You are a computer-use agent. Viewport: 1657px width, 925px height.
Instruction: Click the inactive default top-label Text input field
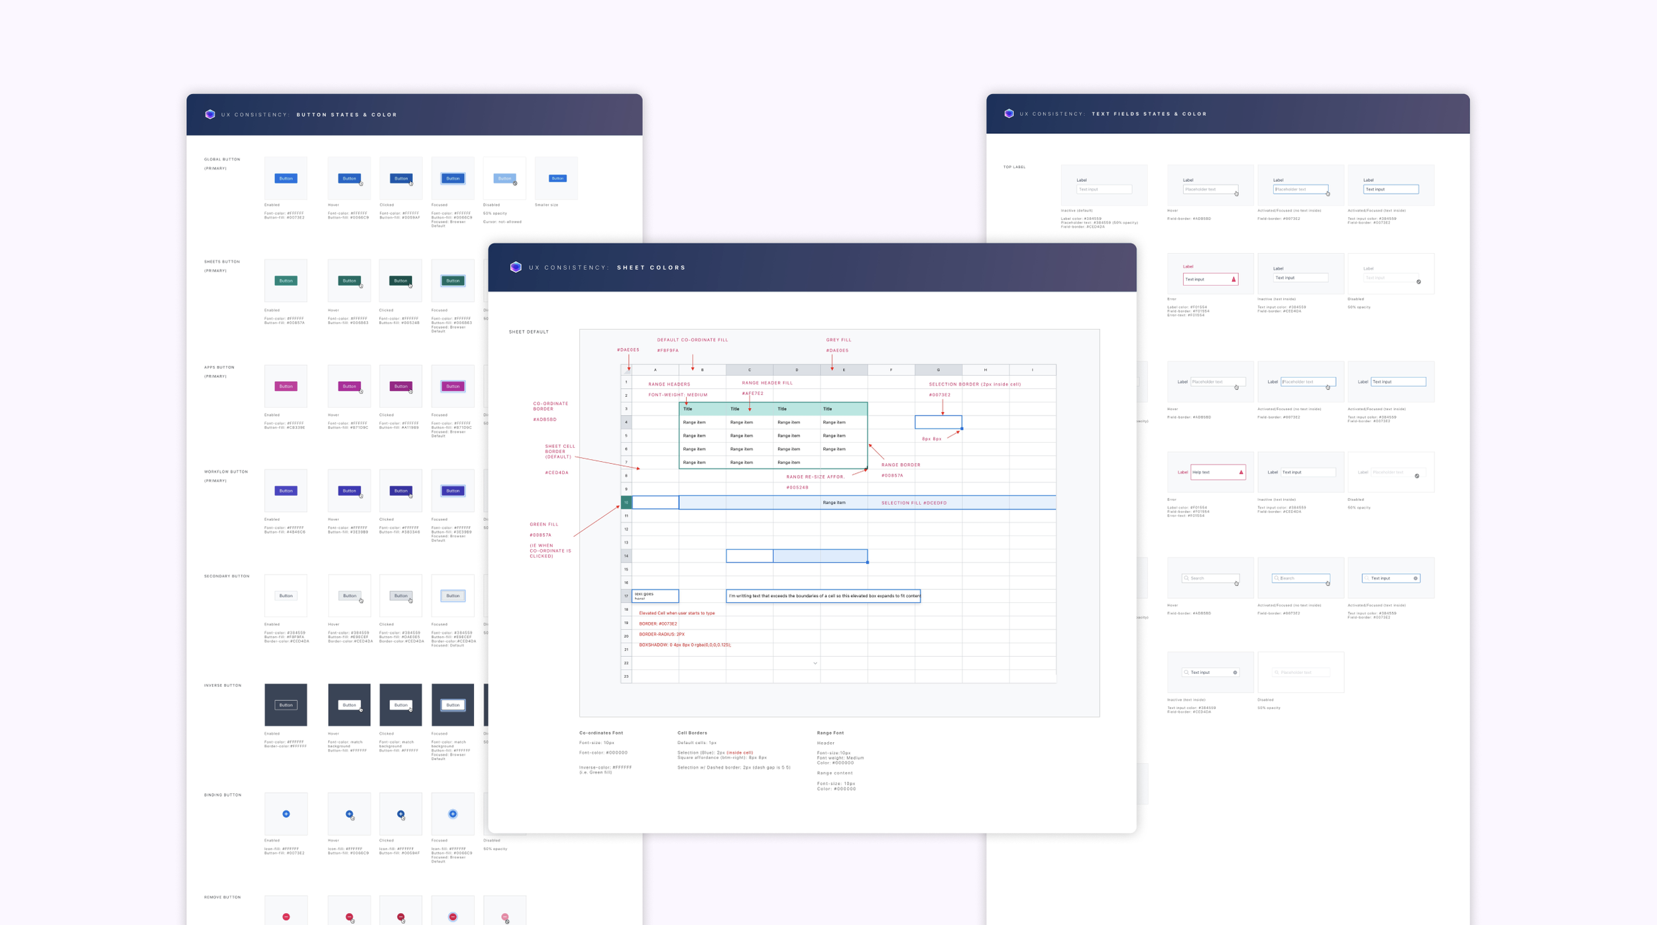point(1104,190)
